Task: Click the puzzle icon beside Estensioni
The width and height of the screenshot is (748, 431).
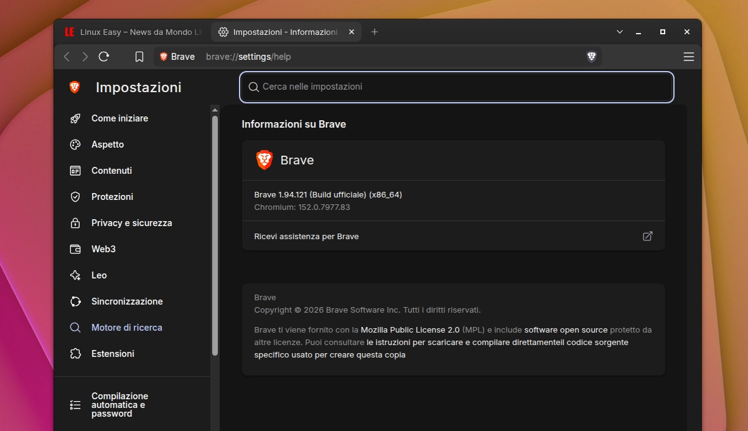Action: 75,354
